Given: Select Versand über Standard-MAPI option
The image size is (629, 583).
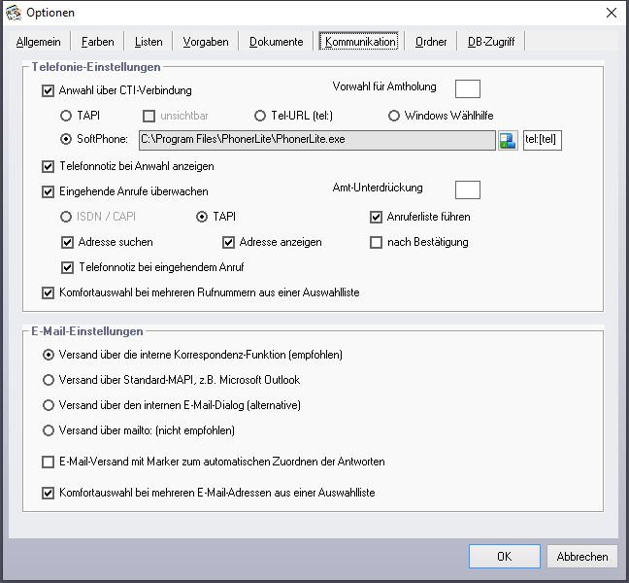Looking at the screenshot, I should 49,380.
